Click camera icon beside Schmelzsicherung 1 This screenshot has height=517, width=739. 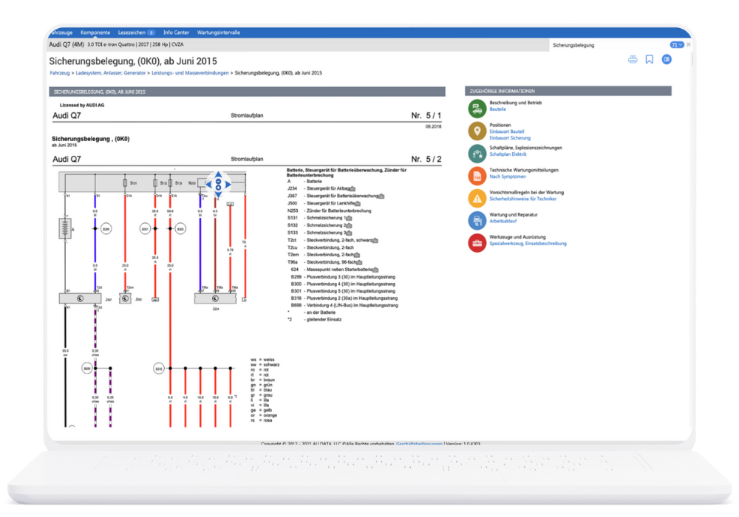[349, 218]
